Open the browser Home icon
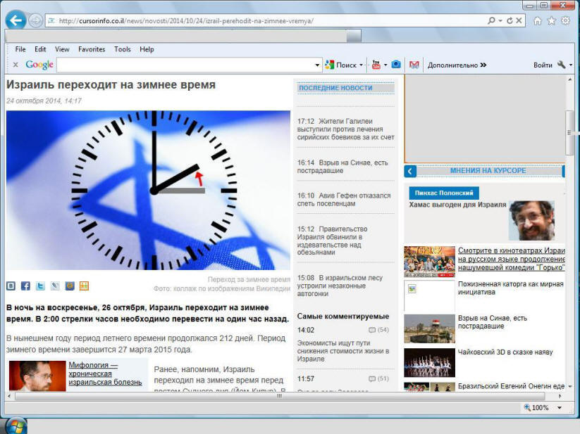Image resolution: width=580 pixels, height=434 pixels. (x=538, y=21)
